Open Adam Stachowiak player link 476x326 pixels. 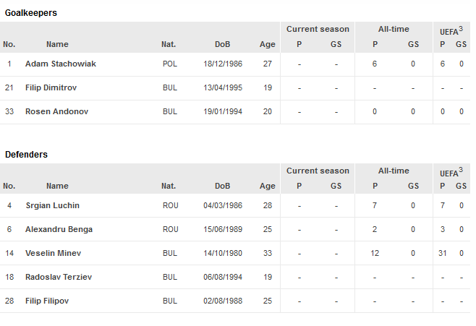point(61,64)
